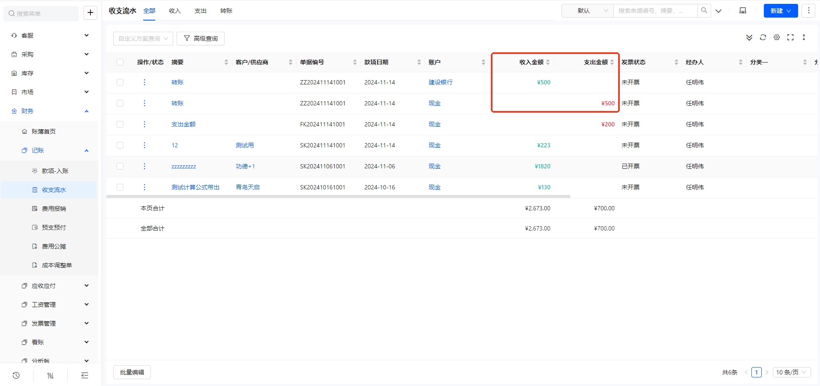Image resolution: width=820 pixels, height=386 pixels.
Task: Switch to the 全部 tab
Action: 149,11
